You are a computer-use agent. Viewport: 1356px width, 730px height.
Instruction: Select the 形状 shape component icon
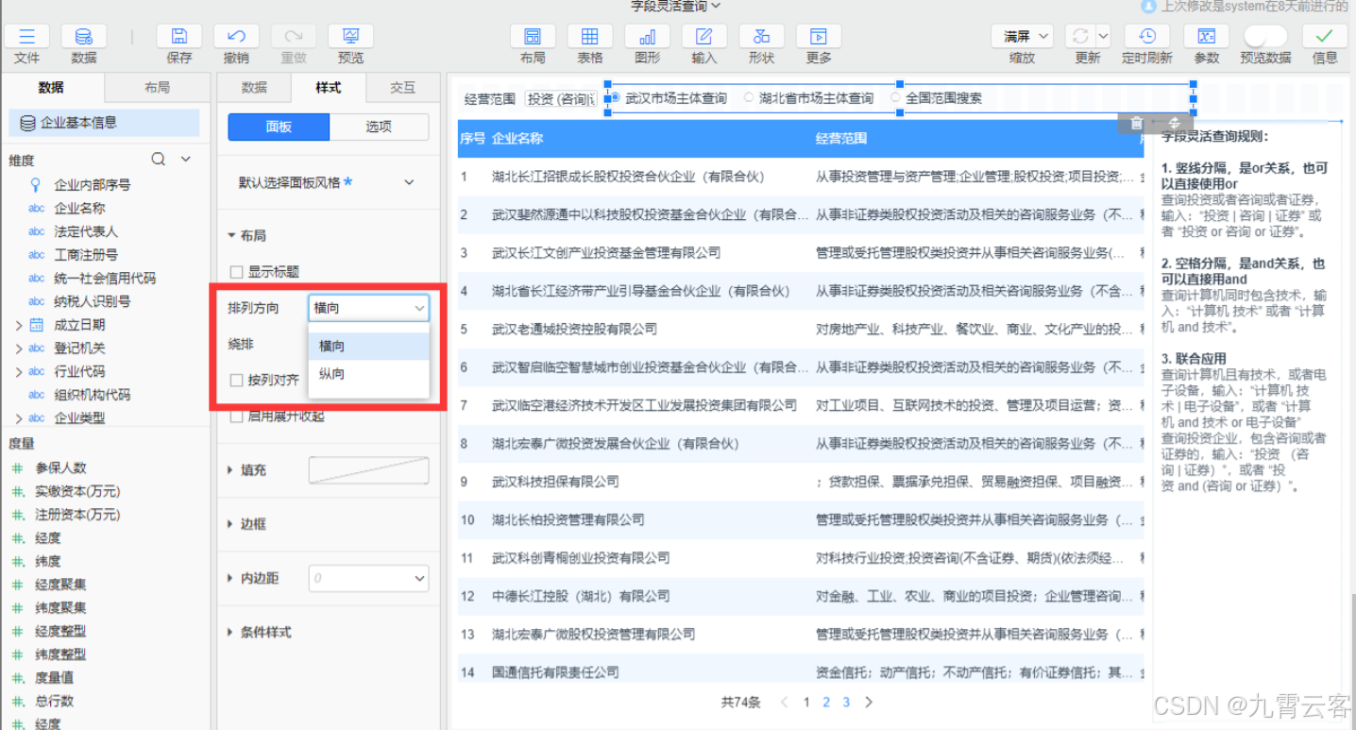(762, 37)
